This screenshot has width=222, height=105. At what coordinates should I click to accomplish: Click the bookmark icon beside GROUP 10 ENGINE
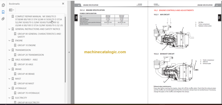point(15,45)
